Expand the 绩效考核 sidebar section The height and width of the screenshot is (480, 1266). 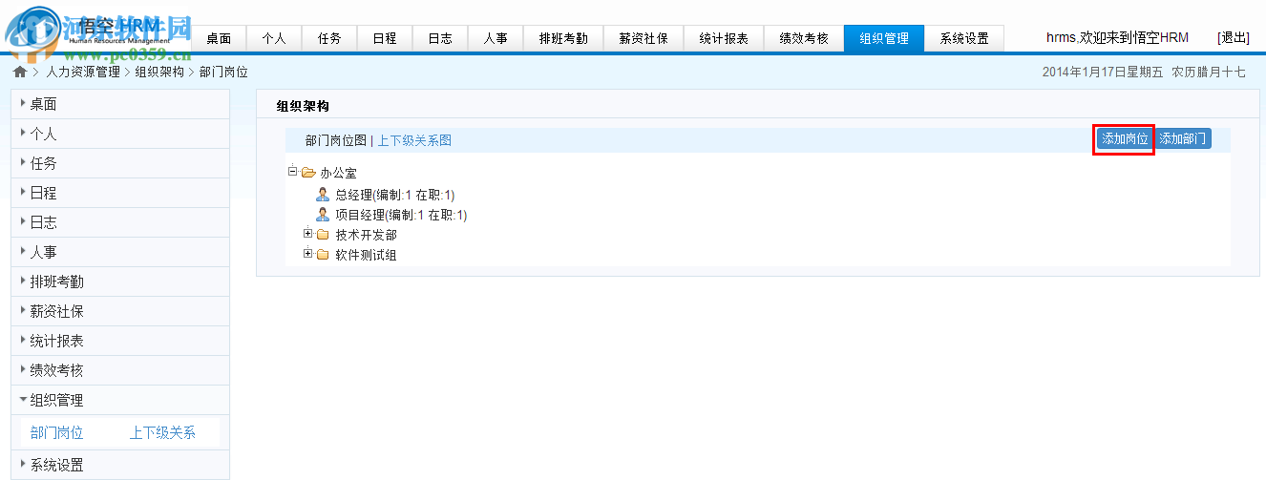click(x=119, y=370)
